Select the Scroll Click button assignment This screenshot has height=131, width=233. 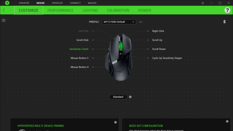(82, 40)
